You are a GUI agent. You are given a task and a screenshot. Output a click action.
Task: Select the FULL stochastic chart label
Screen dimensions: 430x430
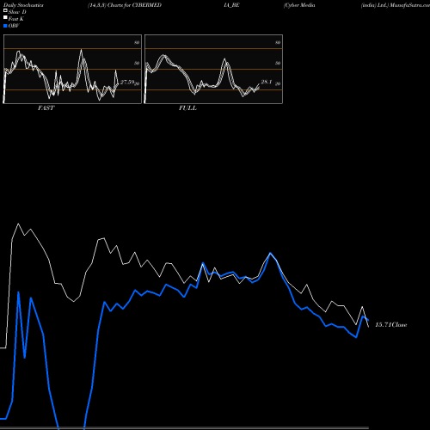coord(187,108)
